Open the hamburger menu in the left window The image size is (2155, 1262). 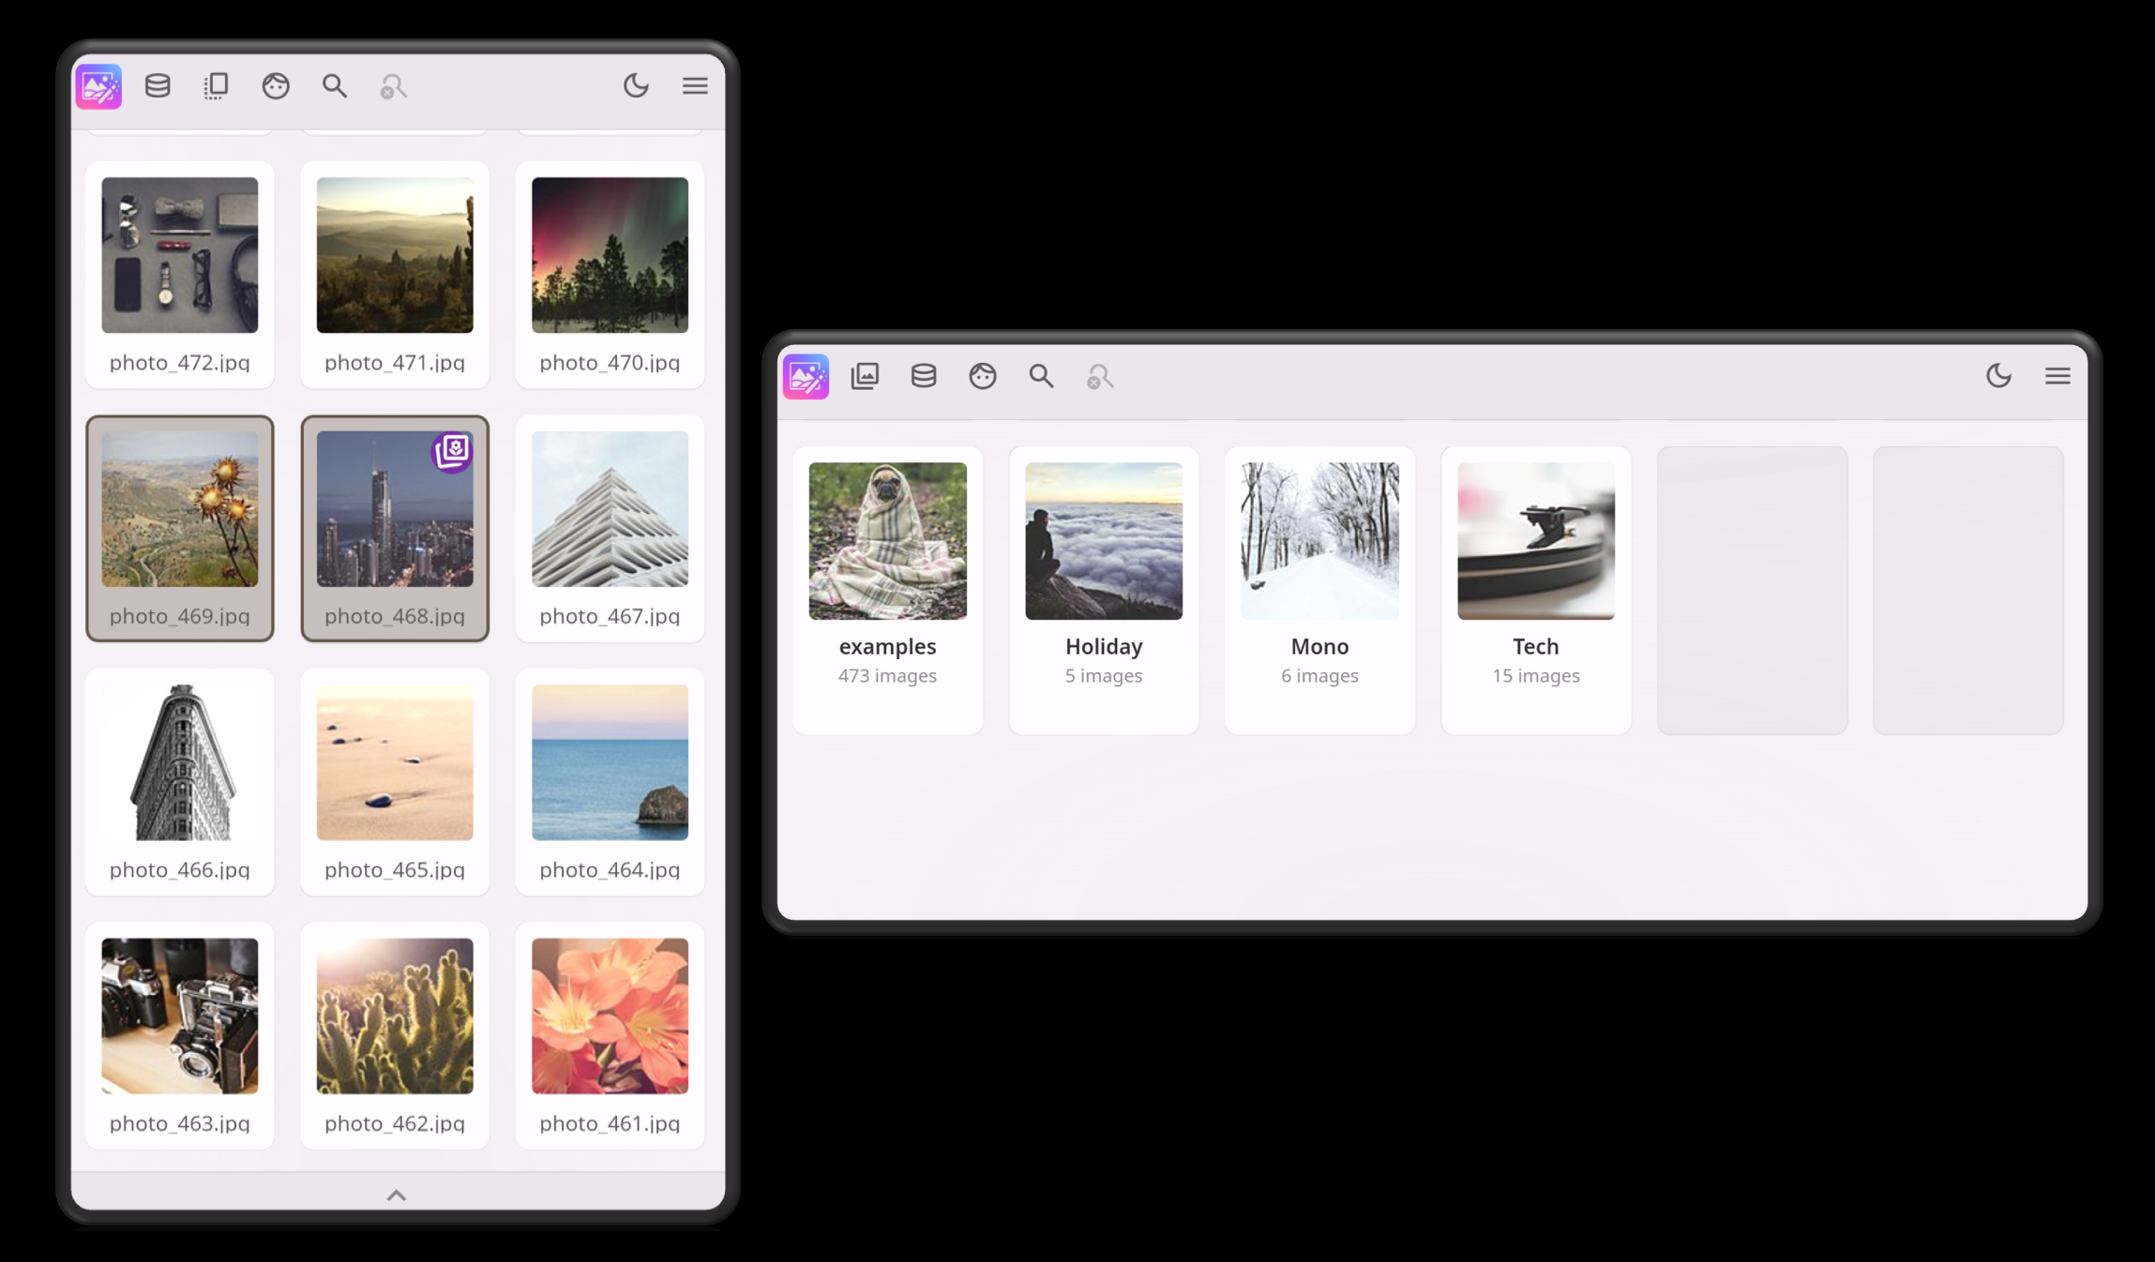[695, 86]
